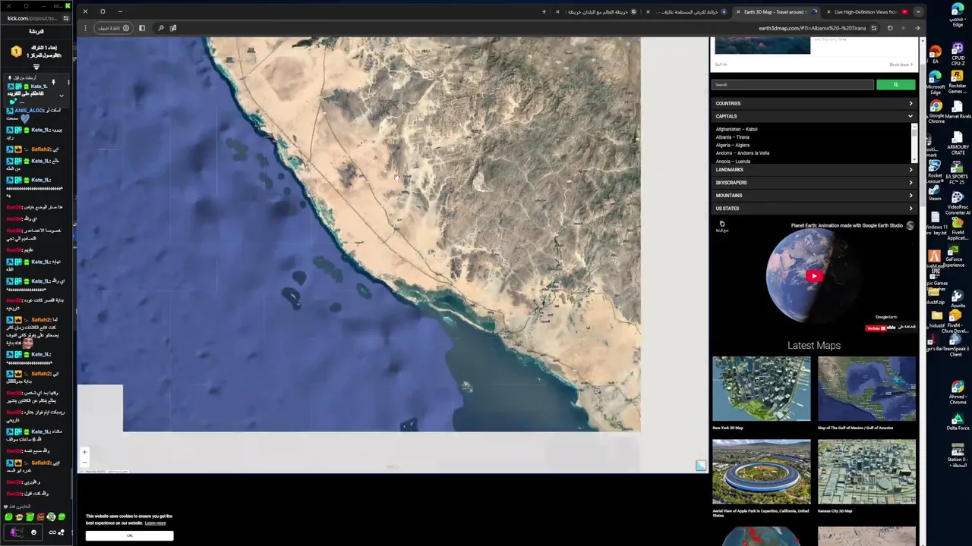Open a new browser tab
Image resolution: width=972 pixels, height=546 pixels.
tap(544, 11)
